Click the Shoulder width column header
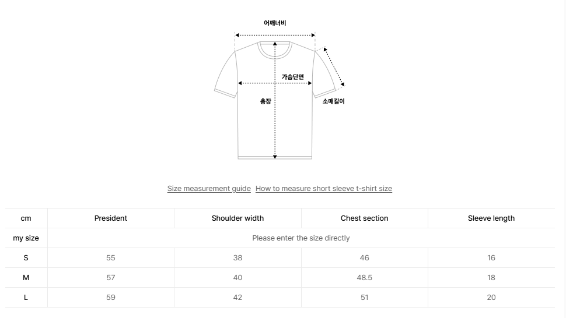 (x=237, y=218)
